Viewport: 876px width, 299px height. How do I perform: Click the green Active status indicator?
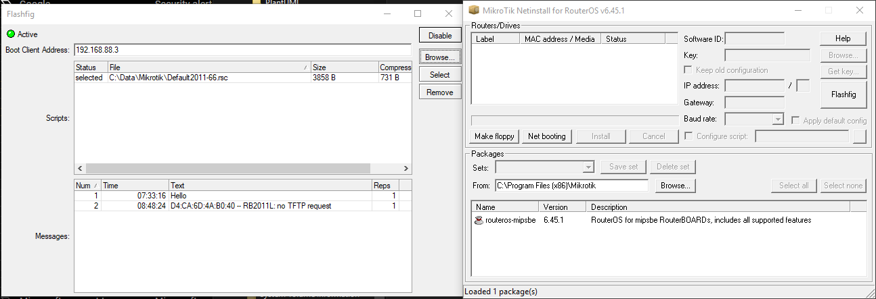click(11, 34)
